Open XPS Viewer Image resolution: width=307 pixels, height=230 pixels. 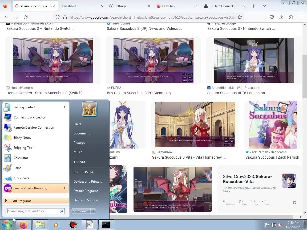tap(36, 178)
